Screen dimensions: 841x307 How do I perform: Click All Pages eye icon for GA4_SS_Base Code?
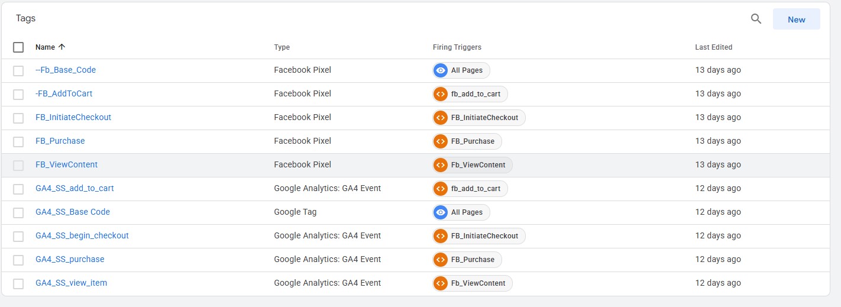(x=440, y=212)
